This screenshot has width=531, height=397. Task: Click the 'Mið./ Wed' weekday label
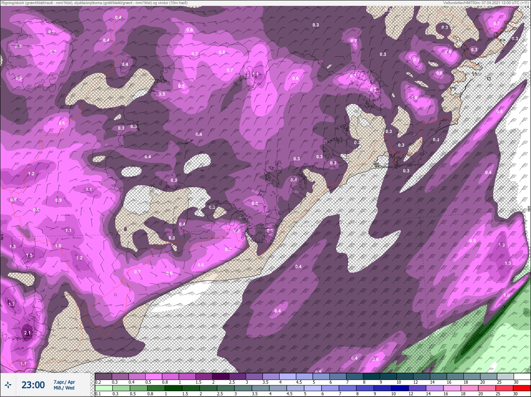pos(63,388)
